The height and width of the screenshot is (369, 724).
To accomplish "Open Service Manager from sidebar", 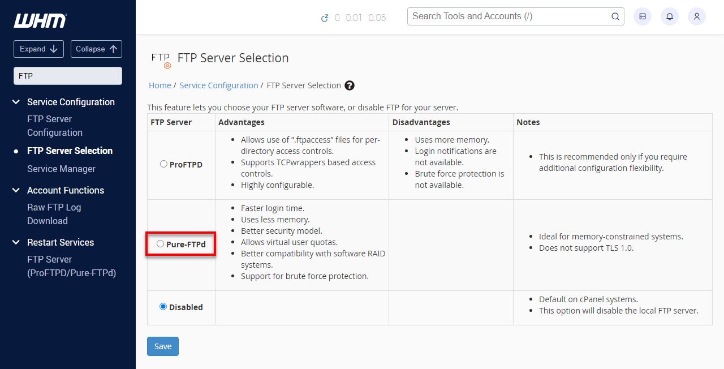I will coord(61,169).
